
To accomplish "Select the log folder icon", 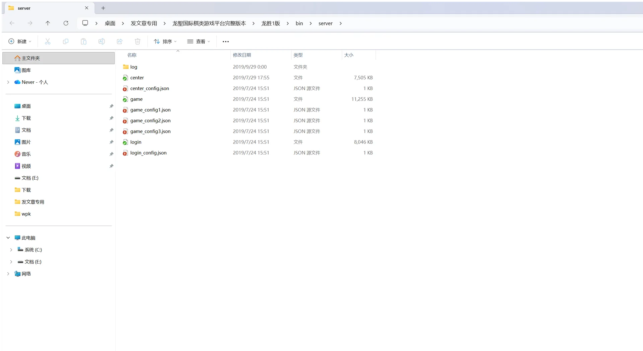I will [126, 67].
